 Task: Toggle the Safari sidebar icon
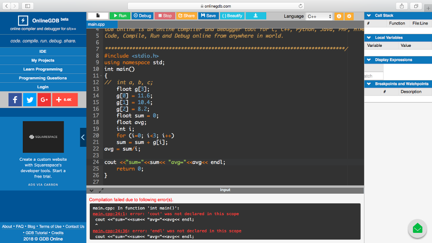27,6
